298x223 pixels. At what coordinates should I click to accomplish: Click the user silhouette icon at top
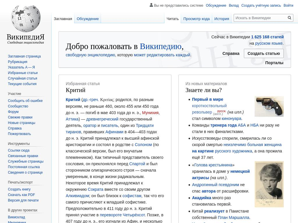pos(151,5)
